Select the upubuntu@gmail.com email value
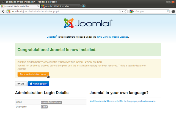The height and width of the screenshot is (113, 176). click(51, 102)
